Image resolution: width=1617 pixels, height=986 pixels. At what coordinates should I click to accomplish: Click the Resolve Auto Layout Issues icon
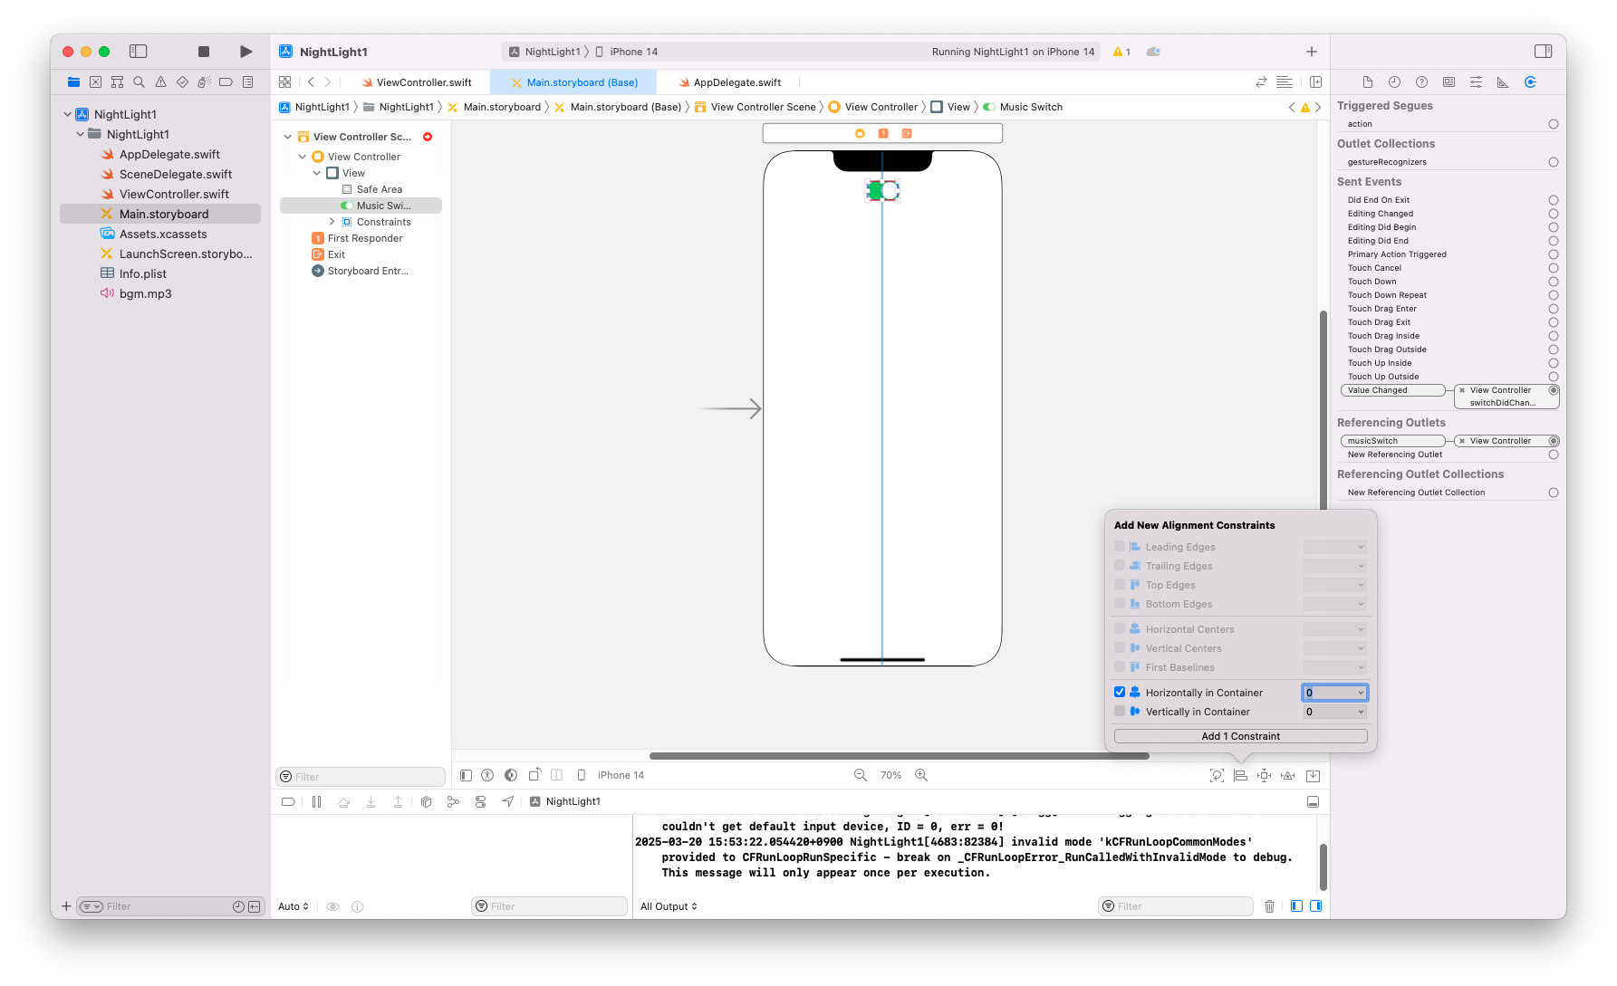click(1288, 775)
